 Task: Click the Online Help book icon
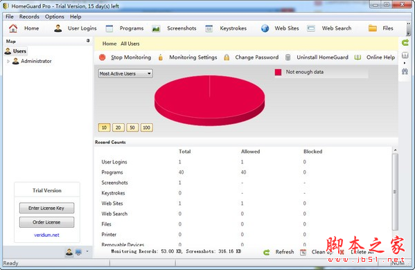[357, 57]
